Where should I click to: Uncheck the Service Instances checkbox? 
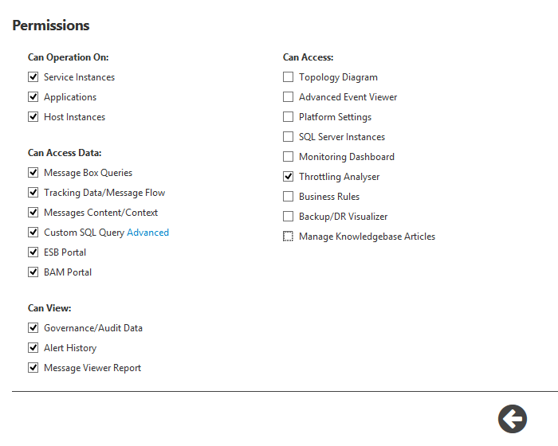[x=33, y=77]
